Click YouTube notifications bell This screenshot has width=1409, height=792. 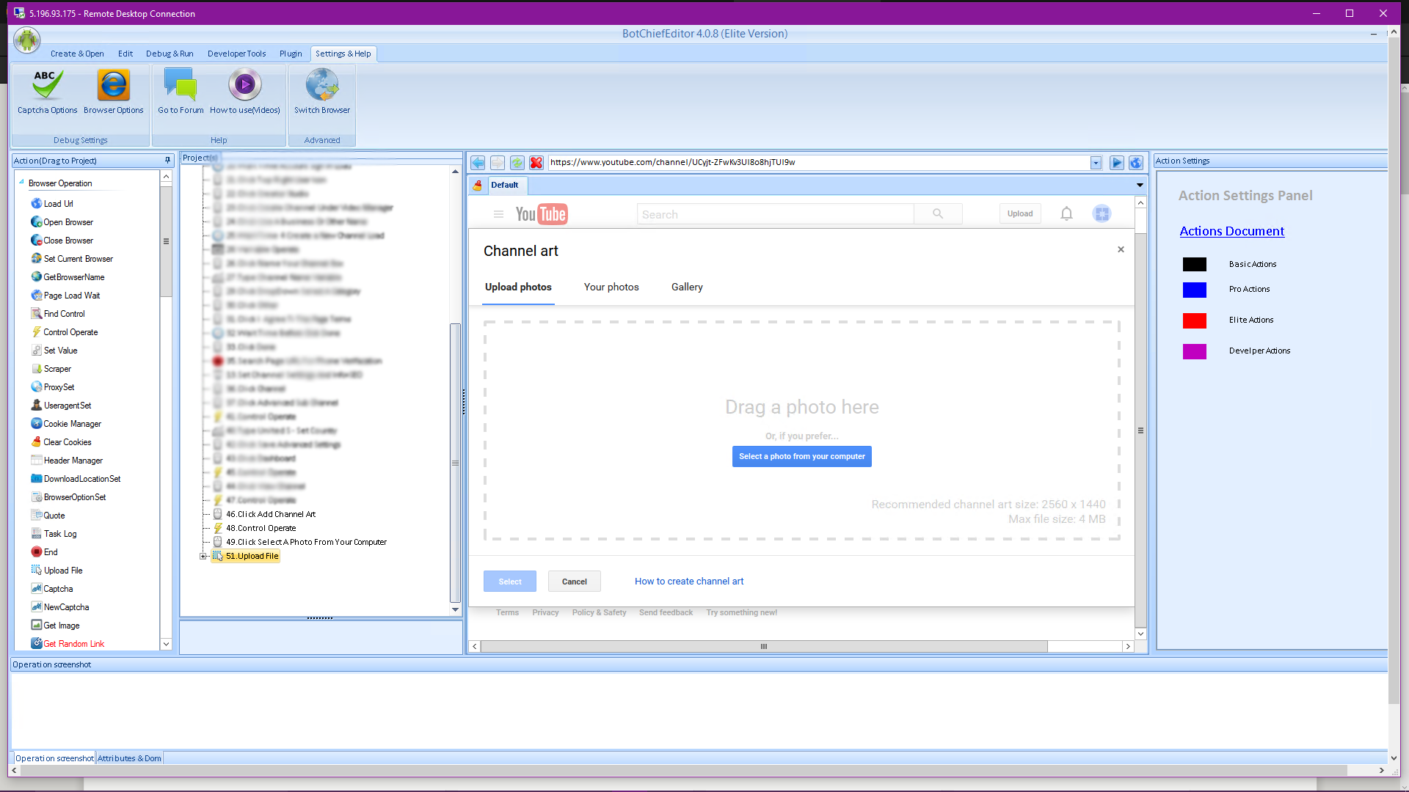(x=1066, y=213)
